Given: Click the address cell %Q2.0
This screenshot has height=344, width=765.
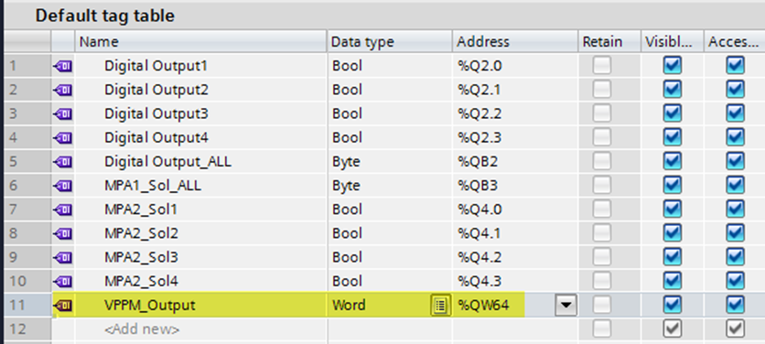Looking at the screenshot, I should [x=514, y=65].
